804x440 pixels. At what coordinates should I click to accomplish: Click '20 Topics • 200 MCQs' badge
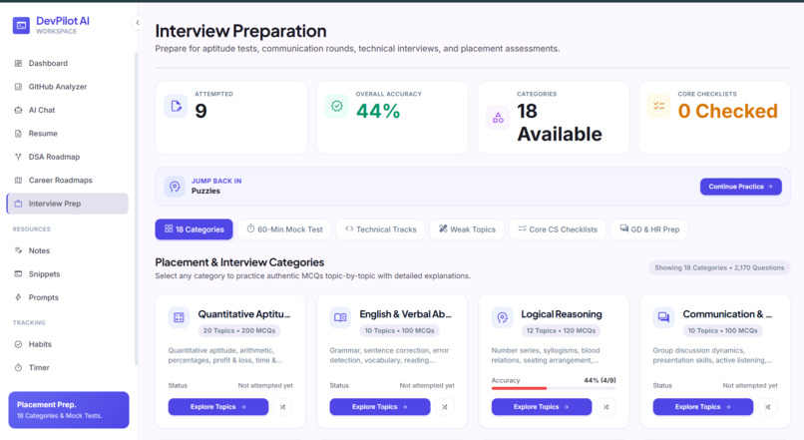tap(239, 331)
